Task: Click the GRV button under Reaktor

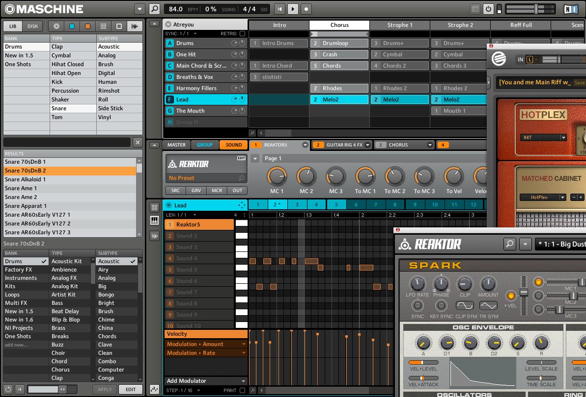Action: (196, 191)
